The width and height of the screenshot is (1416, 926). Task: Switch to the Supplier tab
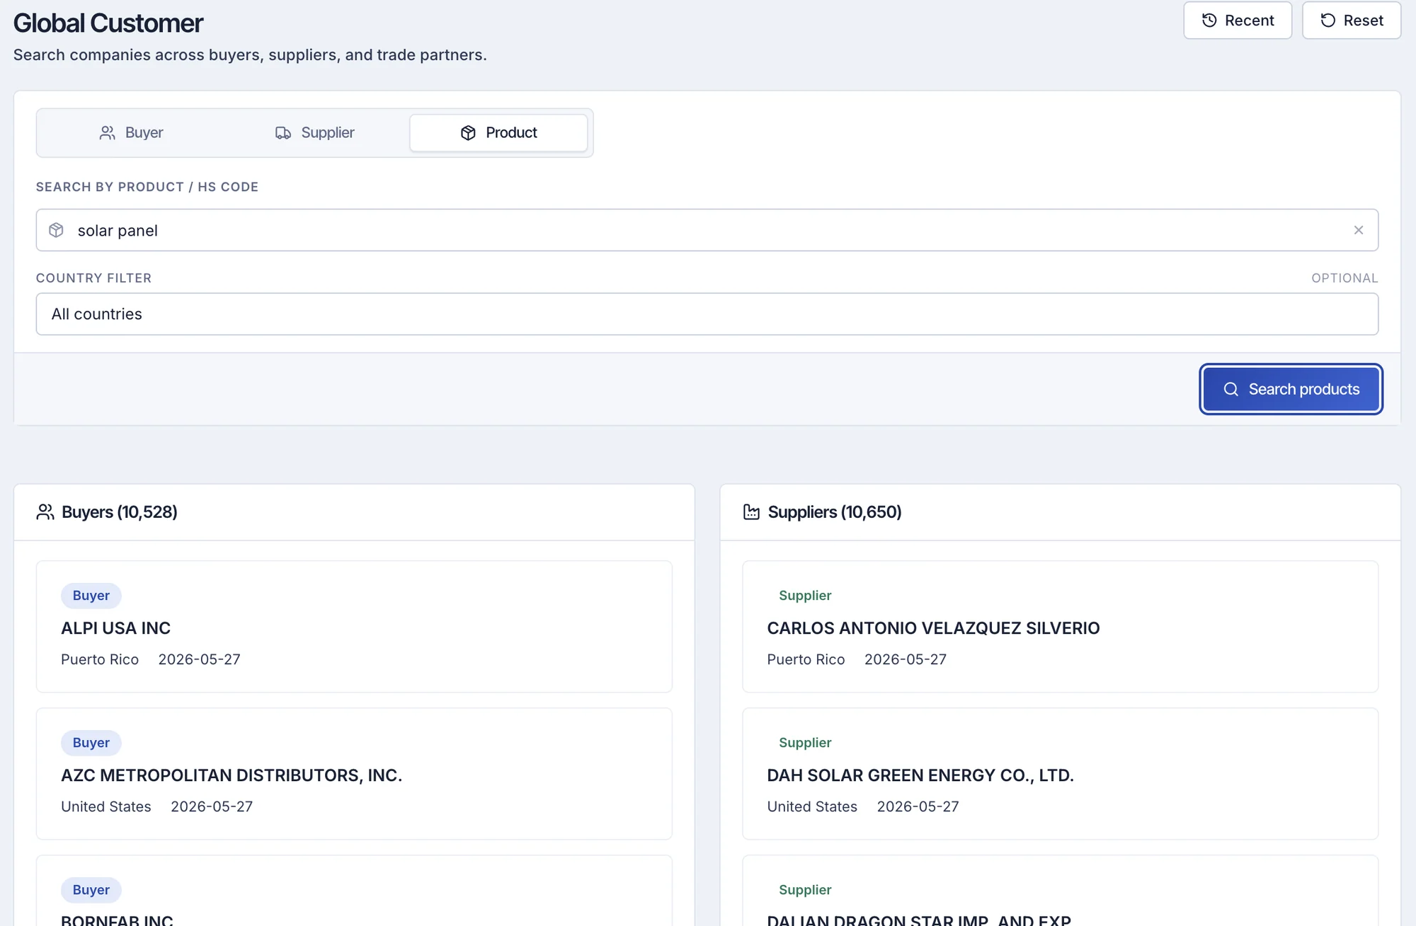[314, 133]
